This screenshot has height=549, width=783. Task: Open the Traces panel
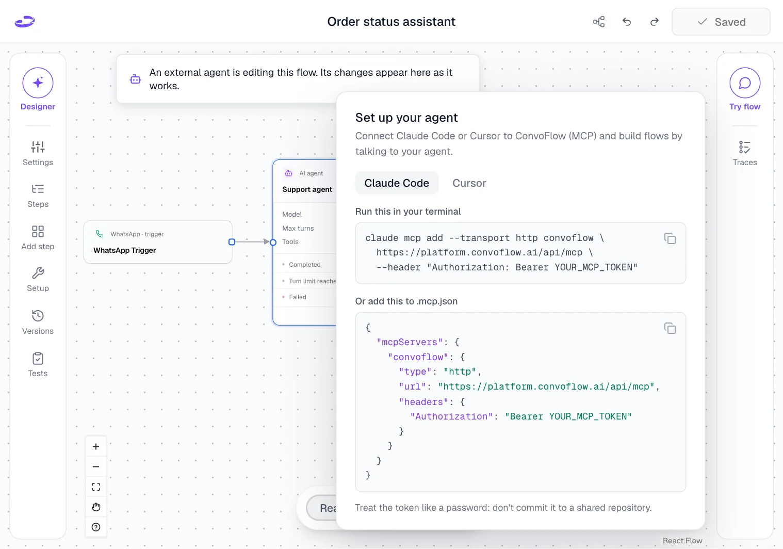745,154
